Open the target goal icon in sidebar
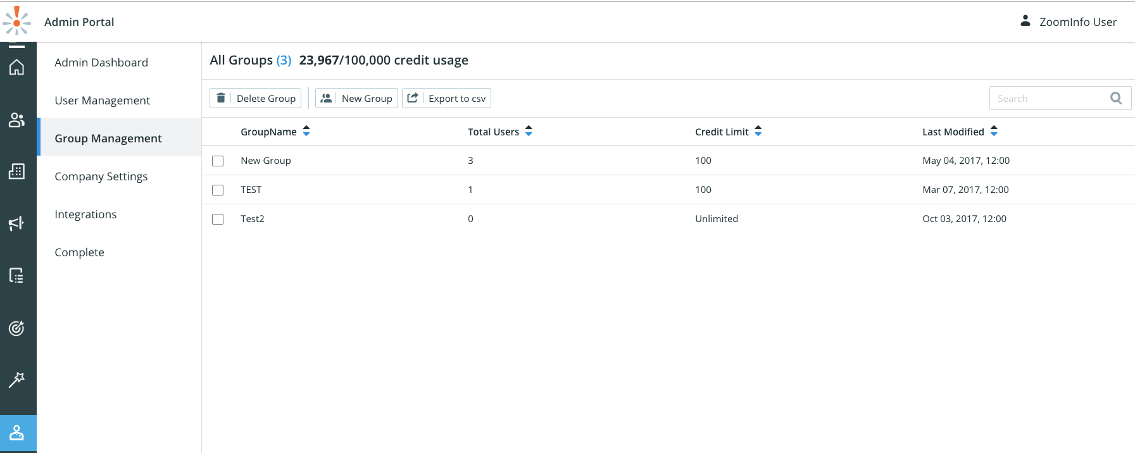 pos(17,328)
